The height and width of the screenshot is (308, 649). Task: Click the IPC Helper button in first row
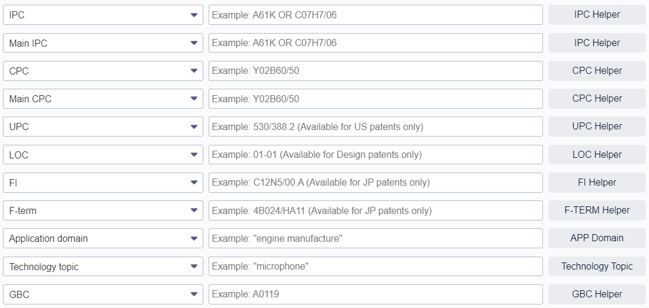click(597, 15)
